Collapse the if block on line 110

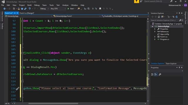[x=22, y=67]
